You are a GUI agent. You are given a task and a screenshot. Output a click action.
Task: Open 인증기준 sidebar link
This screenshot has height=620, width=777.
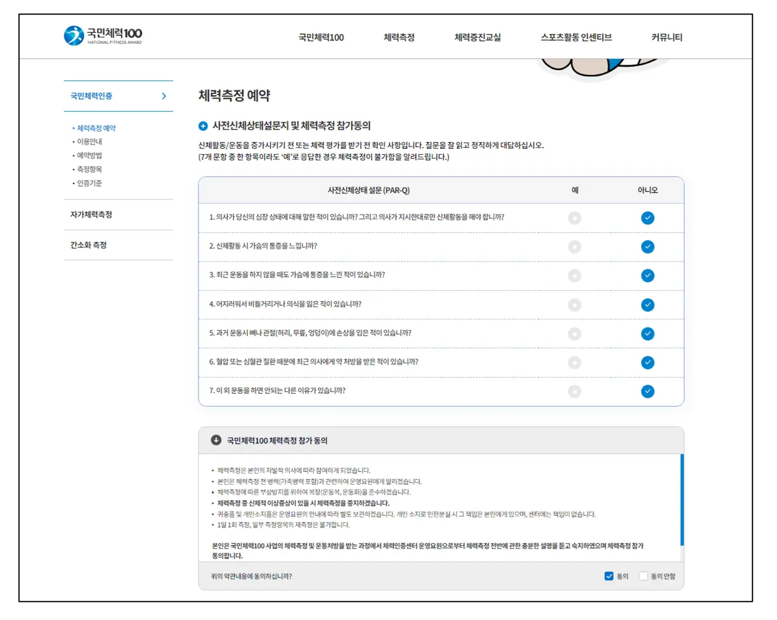(90, 183)
